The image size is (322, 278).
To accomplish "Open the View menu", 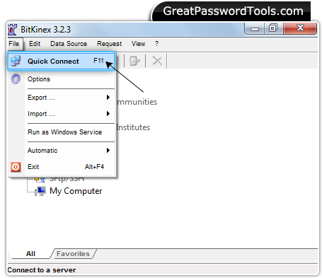I will point(138,44).
